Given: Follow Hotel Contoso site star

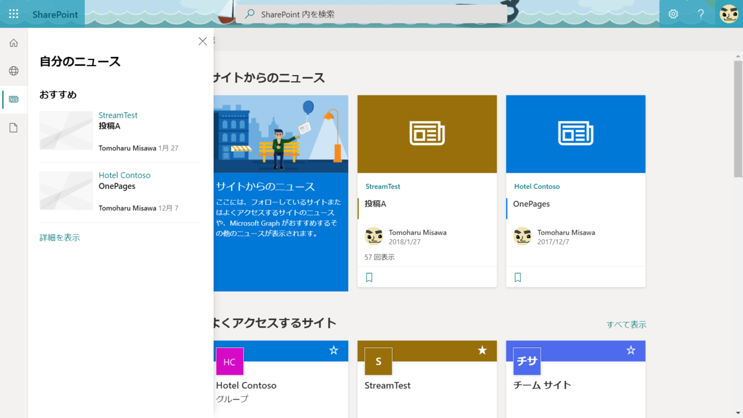Looking at the screenshot, I should [x=334, y=351].
